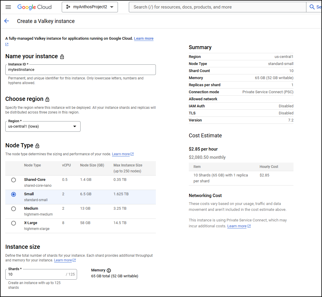322x297 pixels.
Task: Click '65 GB total (52 GB writable)' memory text
Action: [115, 276]
